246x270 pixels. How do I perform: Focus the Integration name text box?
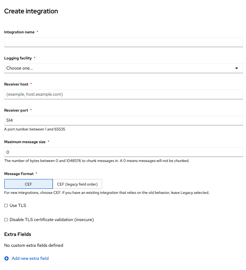pos(123,42)
